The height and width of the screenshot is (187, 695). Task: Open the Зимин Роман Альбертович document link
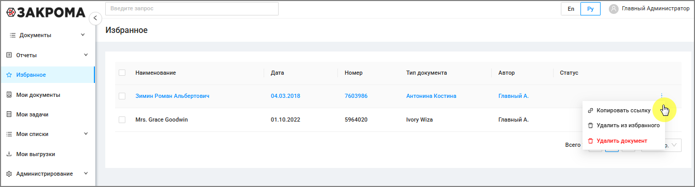[x=172, y=96]
